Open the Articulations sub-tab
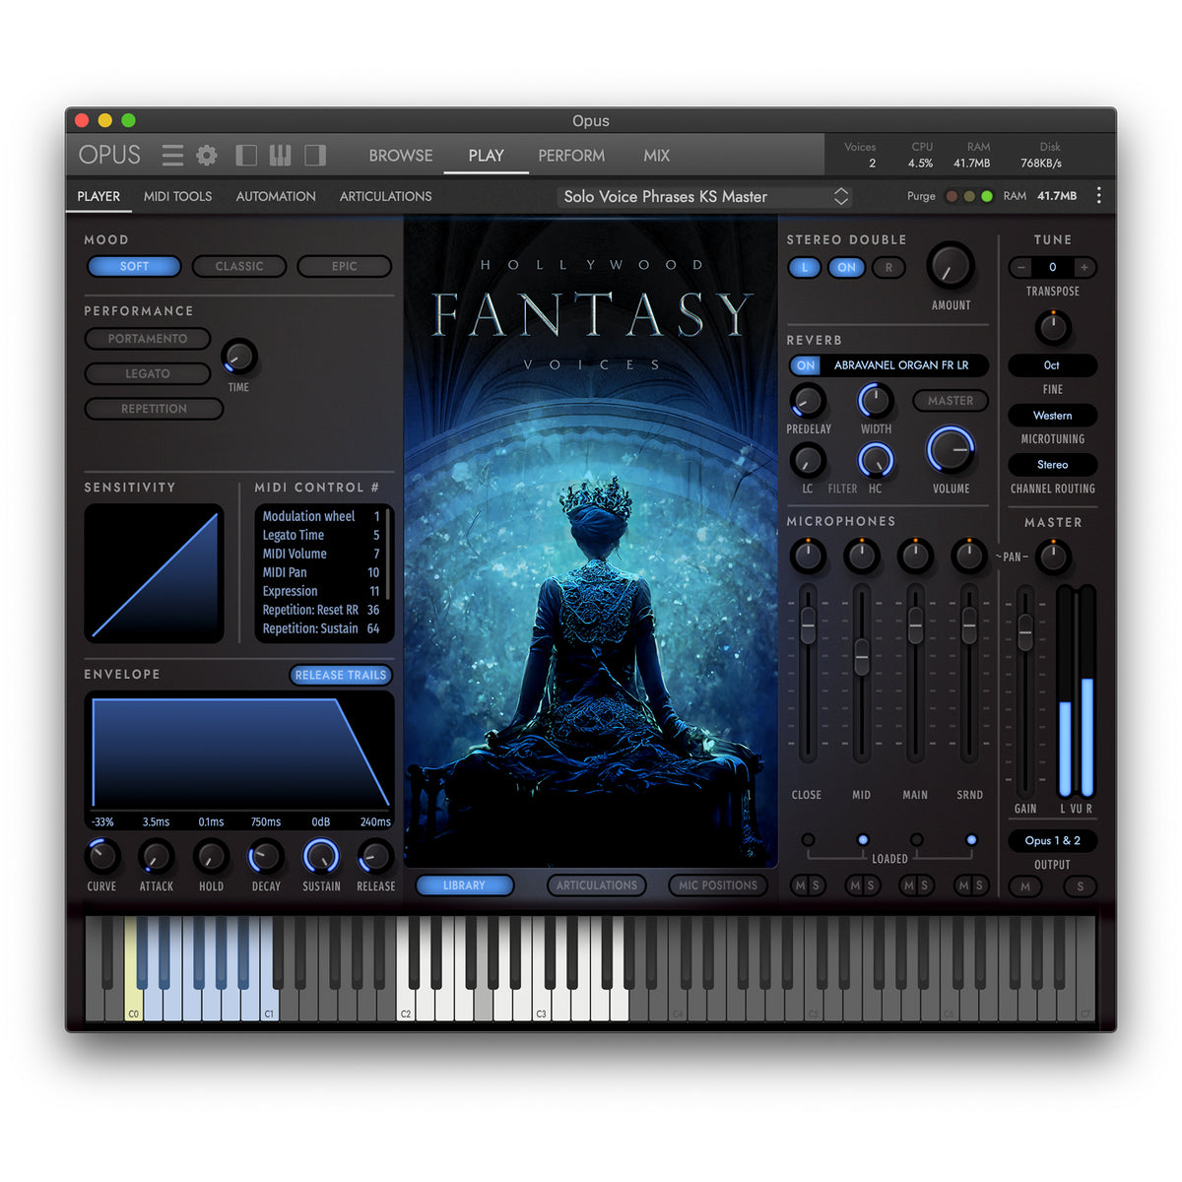The height and width of the screenshot is (1182, 1182). pyautogui.click(x=385, y=196)
